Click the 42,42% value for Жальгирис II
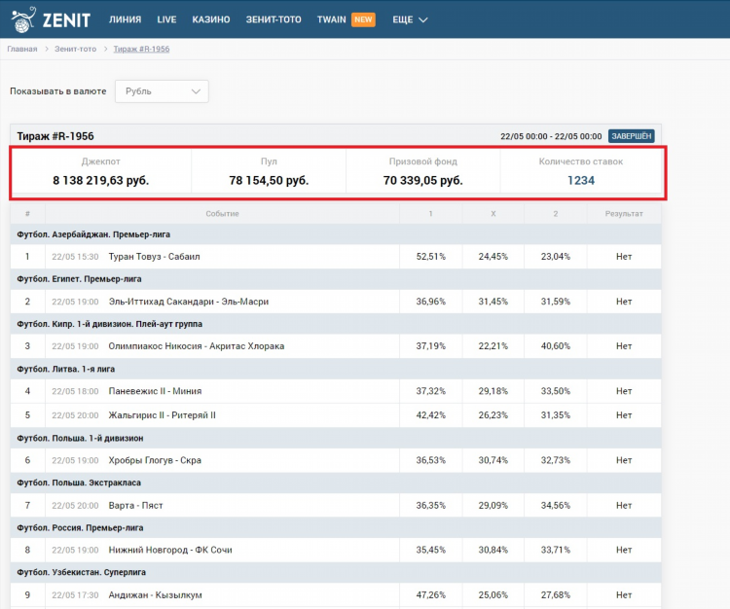Viewport: 730px width, 609px height. click(x=430, y=415)
